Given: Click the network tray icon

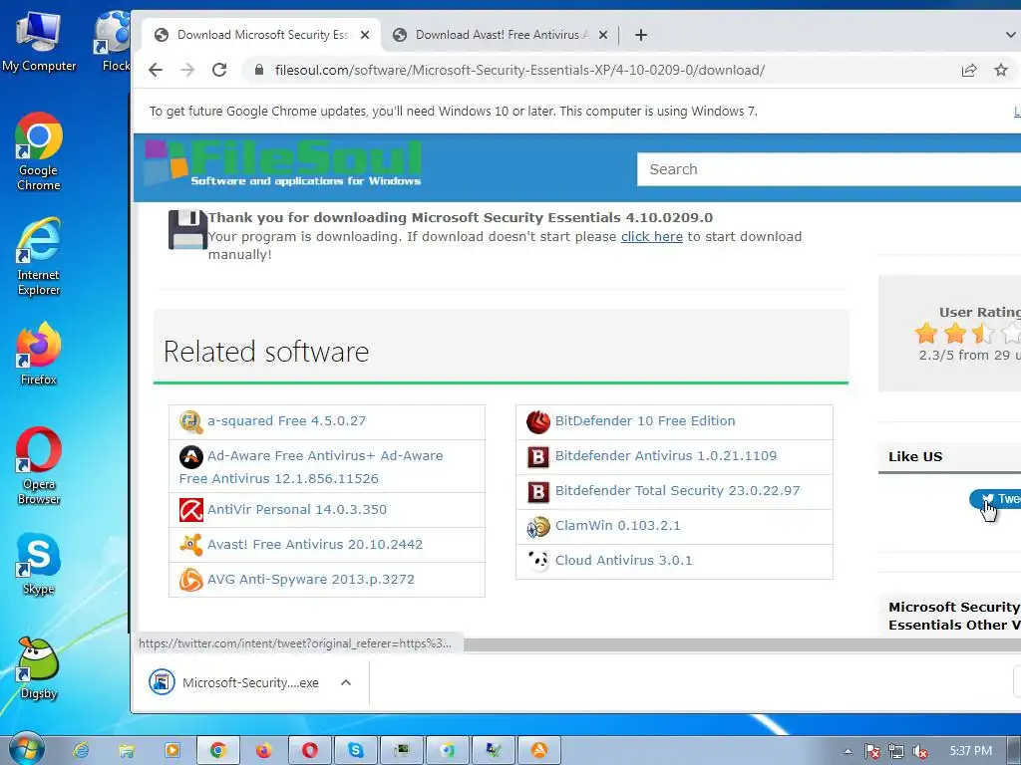Looking at the screenshot, I should click(x=896, y=751).
